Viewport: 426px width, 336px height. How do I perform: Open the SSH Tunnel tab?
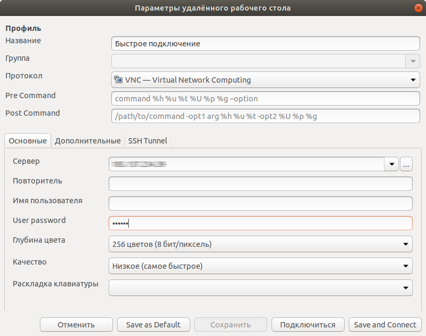click(148, 141)
